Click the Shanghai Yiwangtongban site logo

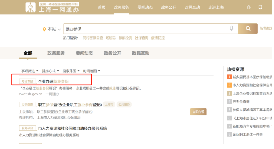tap(52, 7)
